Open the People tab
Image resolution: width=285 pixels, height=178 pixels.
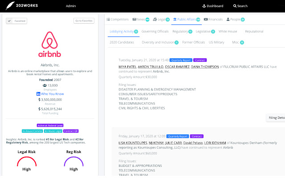[x=236, y=19]
